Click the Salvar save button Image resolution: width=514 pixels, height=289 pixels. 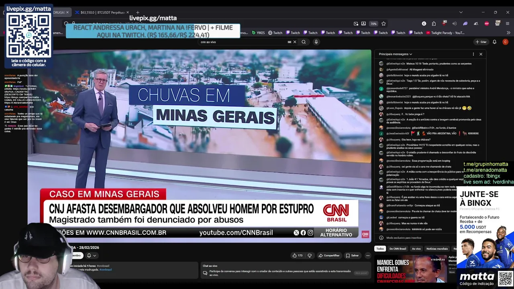[x=352, y=255]
